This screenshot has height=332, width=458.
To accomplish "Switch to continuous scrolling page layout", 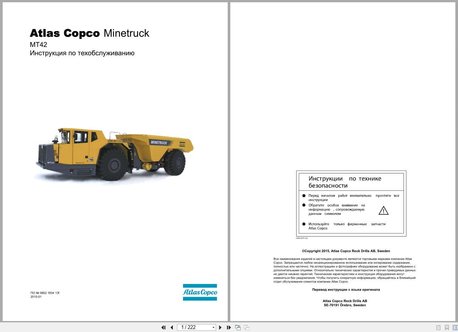I will click(x=447, y=327).
